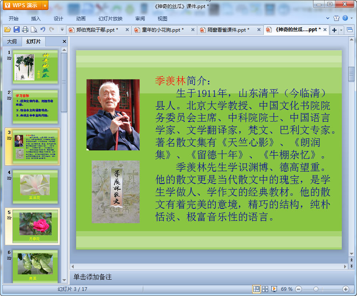Screen dimensions: 357x296
Task: Open the 动画 menu
Action: 81,19
